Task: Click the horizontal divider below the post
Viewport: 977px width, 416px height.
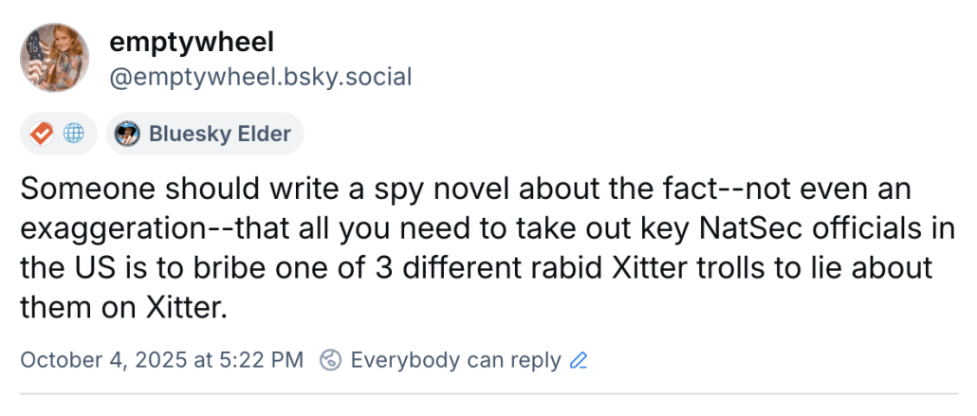Action: point(488,393)
